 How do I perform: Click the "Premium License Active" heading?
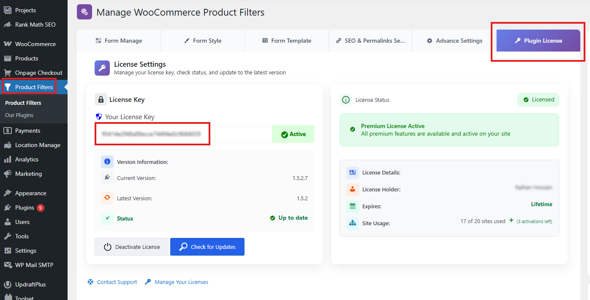393,126
